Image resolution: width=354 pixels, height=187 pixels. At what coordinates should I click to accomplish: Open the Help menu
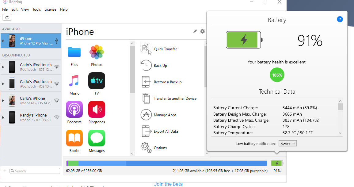pos(64,9)
